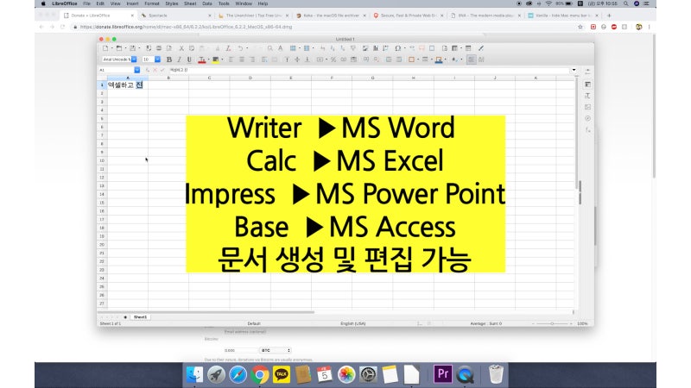Click the Open folder icon
Viewport: 691px width, 388px height.
point(119,48)
